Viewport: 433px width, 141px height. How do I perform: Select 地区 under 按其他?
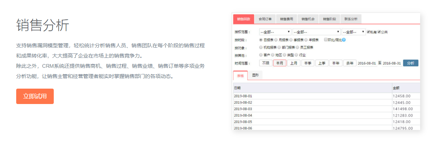(x=273, y=55)
